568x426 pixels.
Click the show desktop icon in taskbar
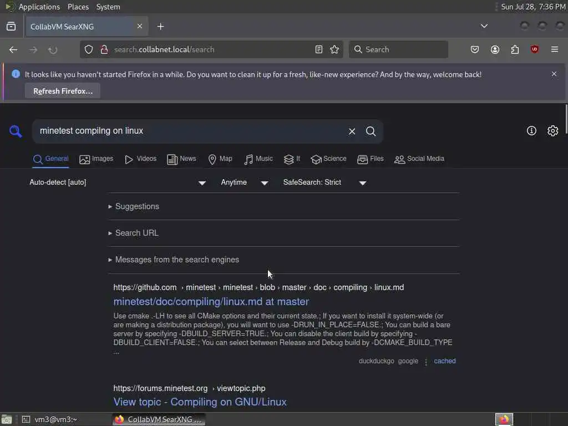7,419
